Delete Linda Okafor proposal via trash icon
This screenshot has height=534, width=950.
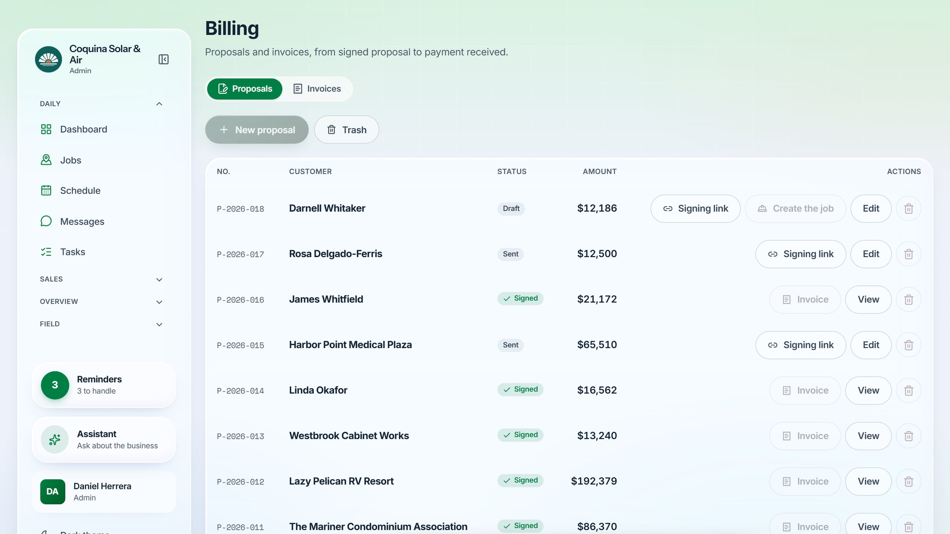click(908, 390)
